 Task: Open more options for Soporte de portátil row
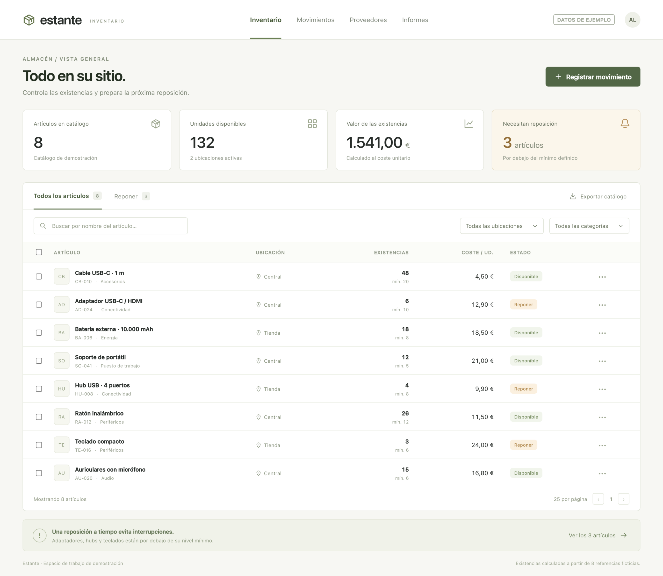pos(602,361)
